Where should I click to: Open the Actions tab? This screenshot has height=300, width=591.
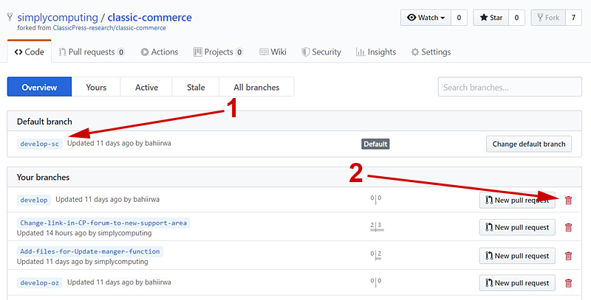(160, 52)
